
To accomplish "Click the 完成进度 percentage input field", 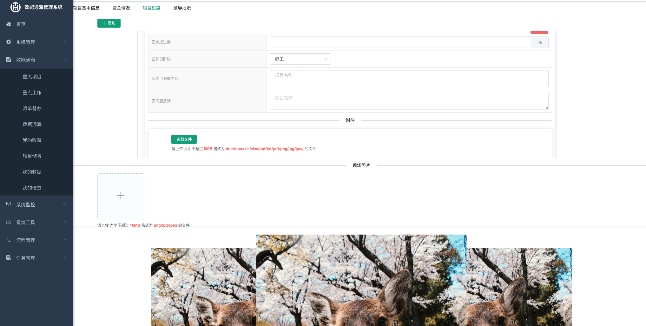I will point(400,42).
